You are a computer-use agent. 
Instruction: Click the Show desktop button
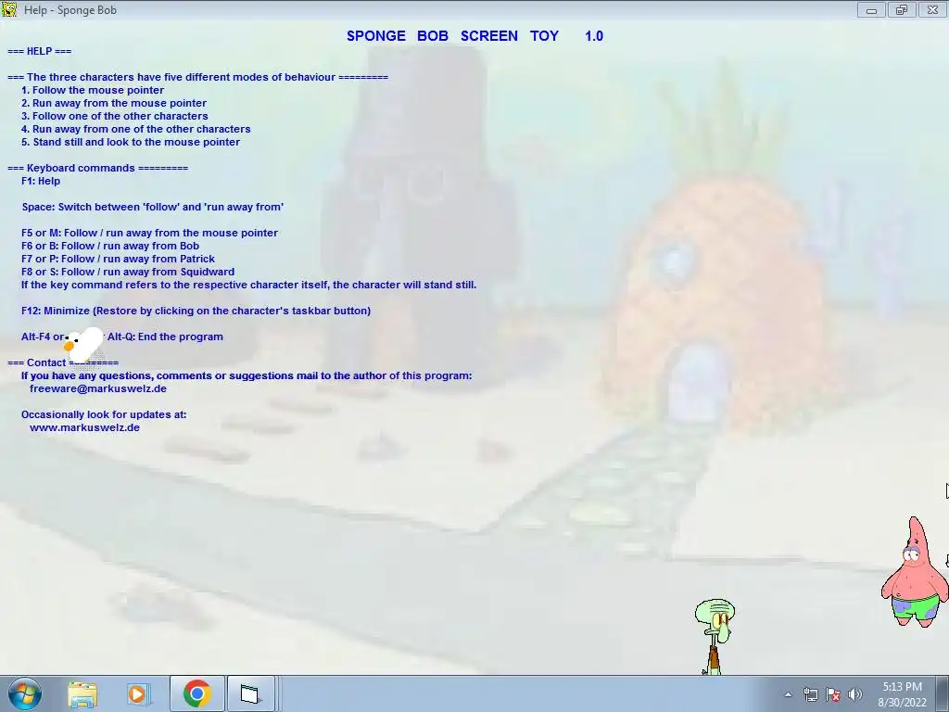coord(942,693)
